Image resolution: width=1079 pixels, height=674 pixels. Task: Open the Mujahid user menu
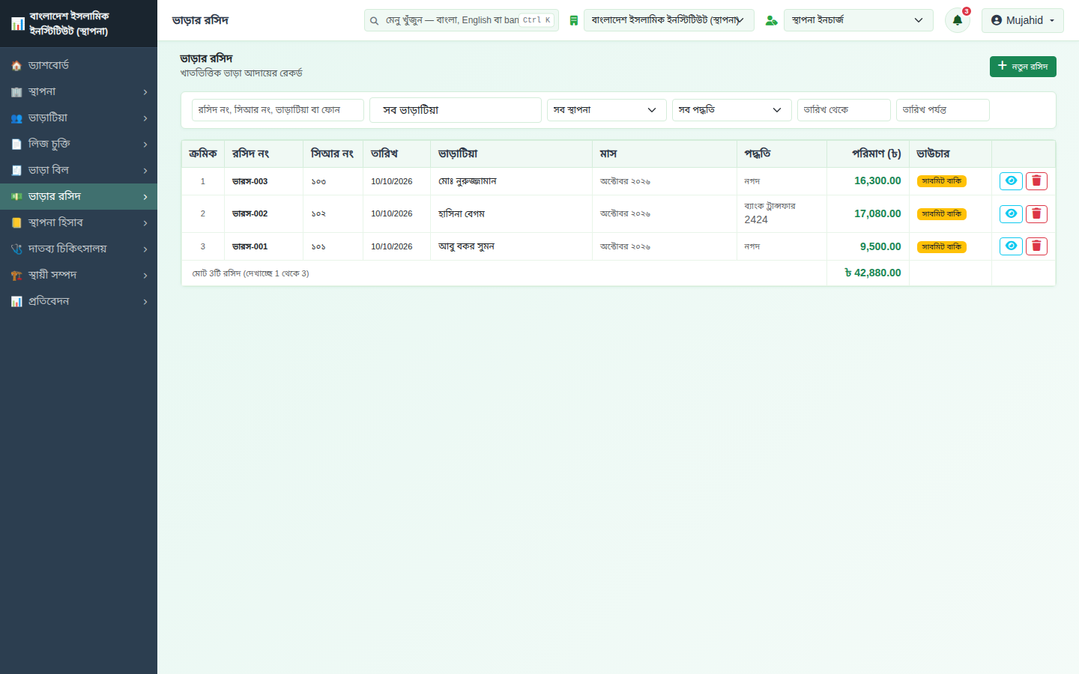[x=1023, y=20]
